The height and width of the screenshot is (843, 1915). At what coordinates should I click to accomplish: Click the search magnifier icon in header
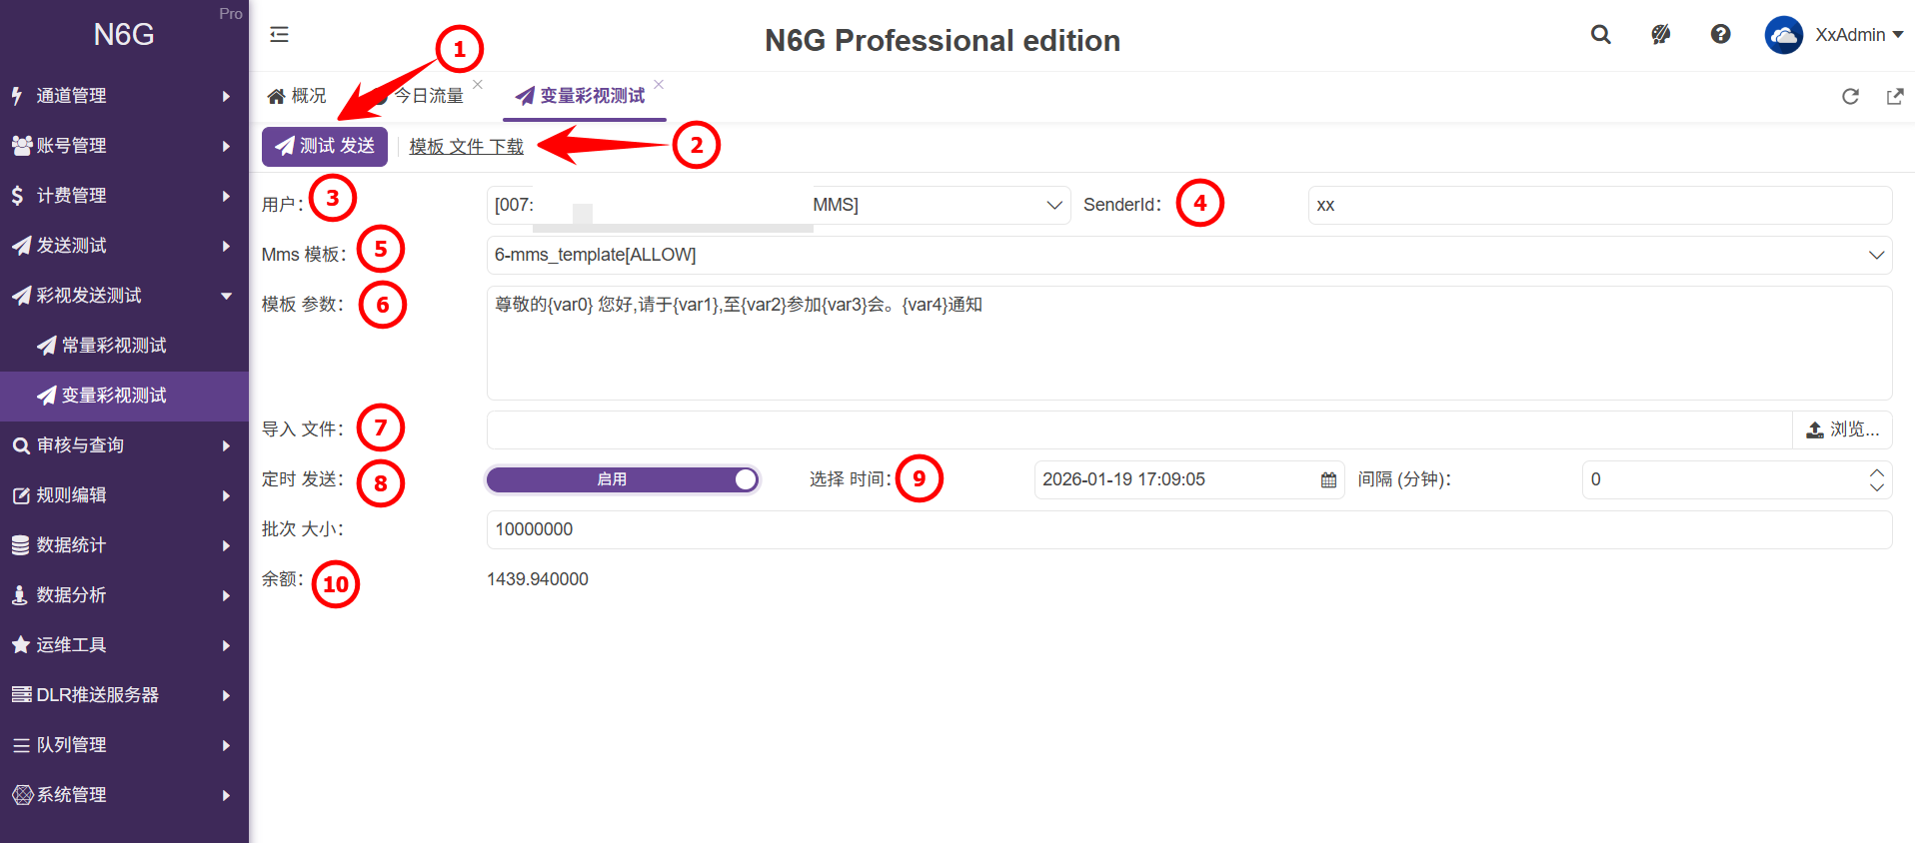[x=1600, y=35]
